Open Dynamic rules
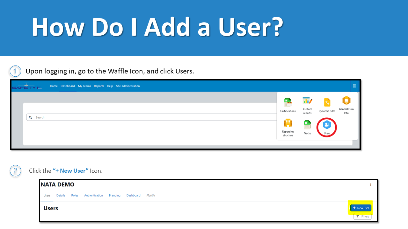The width and height of the screenshot is (408, 229). [327, 102]
